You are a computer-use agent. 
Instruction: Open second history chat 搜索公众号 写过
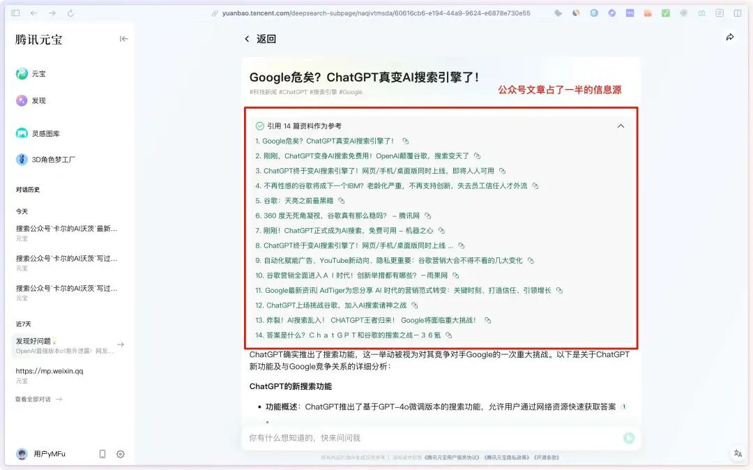[67, 262]
